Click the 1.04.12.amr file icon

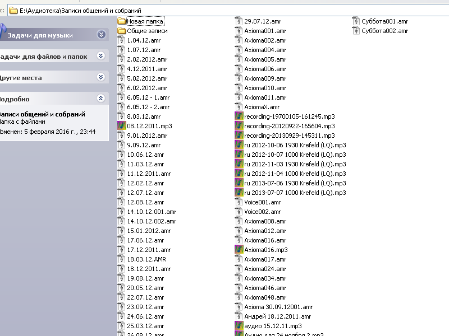coord(121,40)
